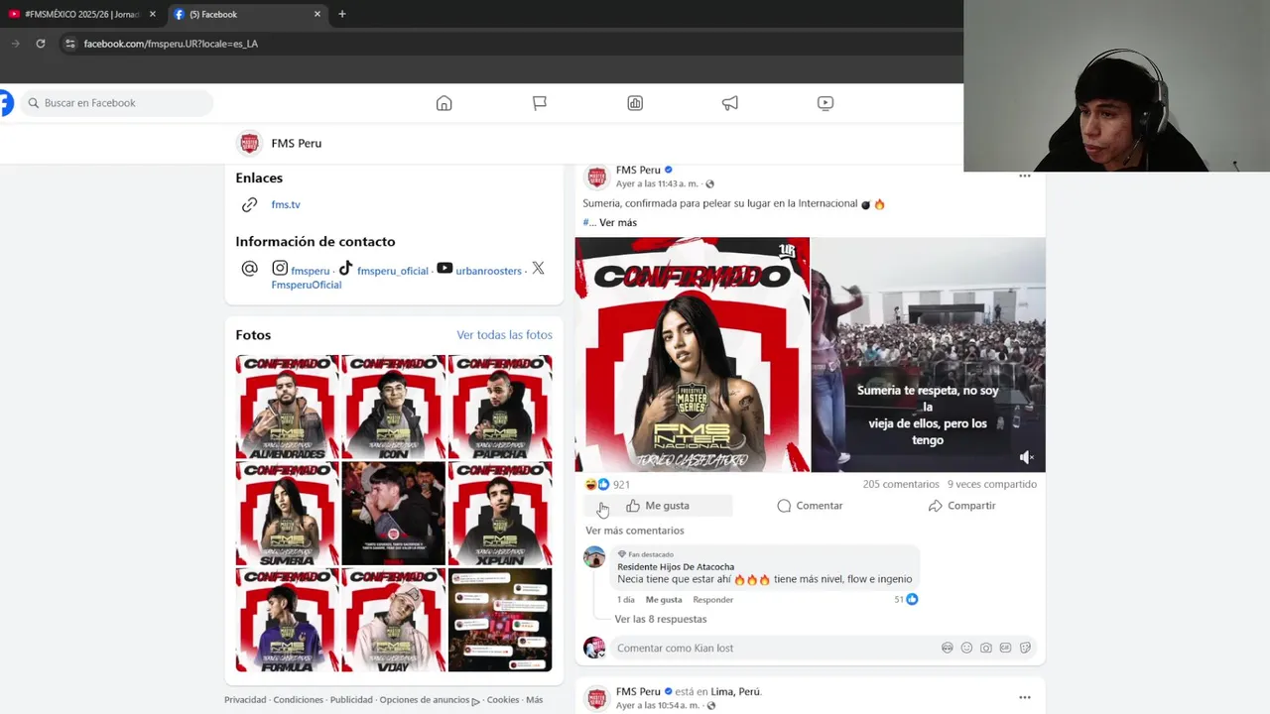Open the FMS Peru page header name

297,143
